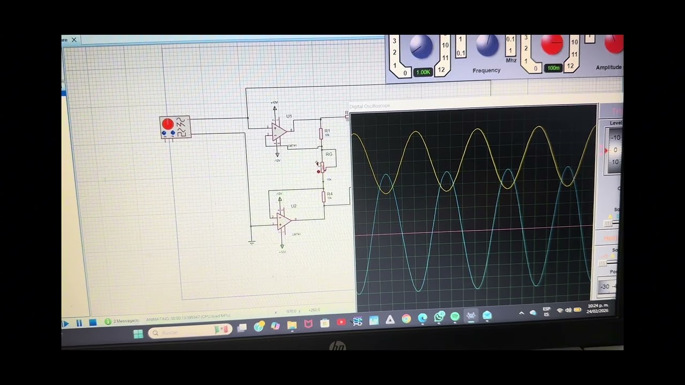Image resolution: width=685 pixels, height=385 pixels.
Task: Click the 100m amplitude readout
Action: tap(553, 68)
